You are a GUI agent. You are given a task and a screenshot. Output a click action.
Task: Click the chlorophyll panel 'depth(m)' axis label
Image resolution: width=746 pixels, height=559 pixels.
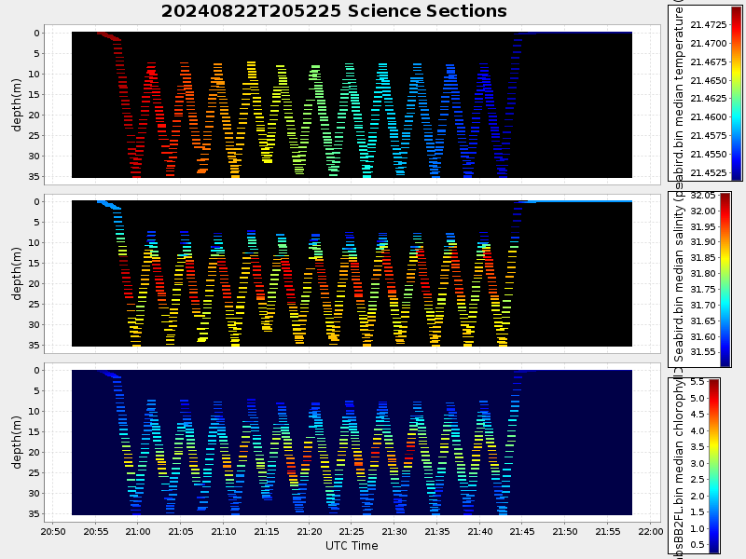(x=17, y=443)
